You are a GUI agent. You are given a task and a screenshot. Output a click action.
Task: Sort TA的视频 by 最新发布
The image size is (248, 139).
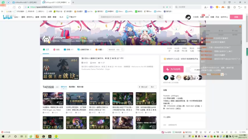[x=64, y=87]
